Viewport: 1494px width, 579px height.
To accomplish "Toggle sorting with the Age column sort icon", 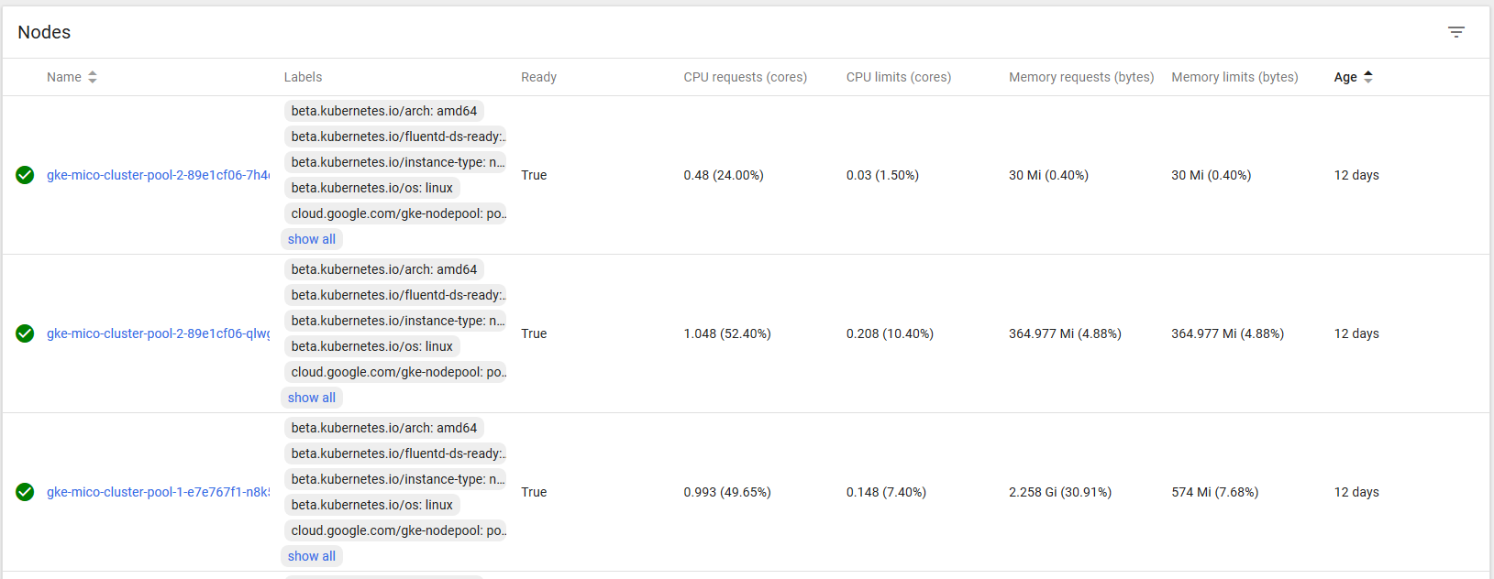I will pos(1368,77).
